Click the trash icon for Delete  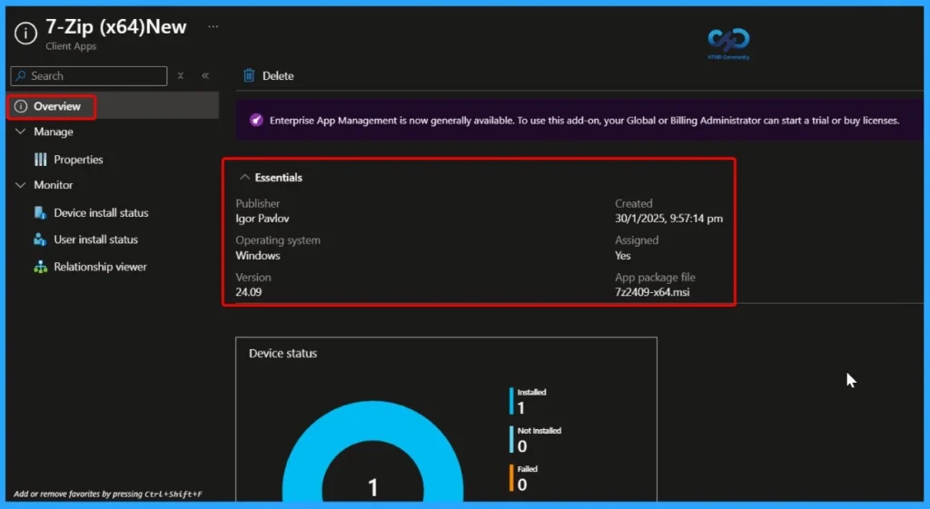coord(249,75)
